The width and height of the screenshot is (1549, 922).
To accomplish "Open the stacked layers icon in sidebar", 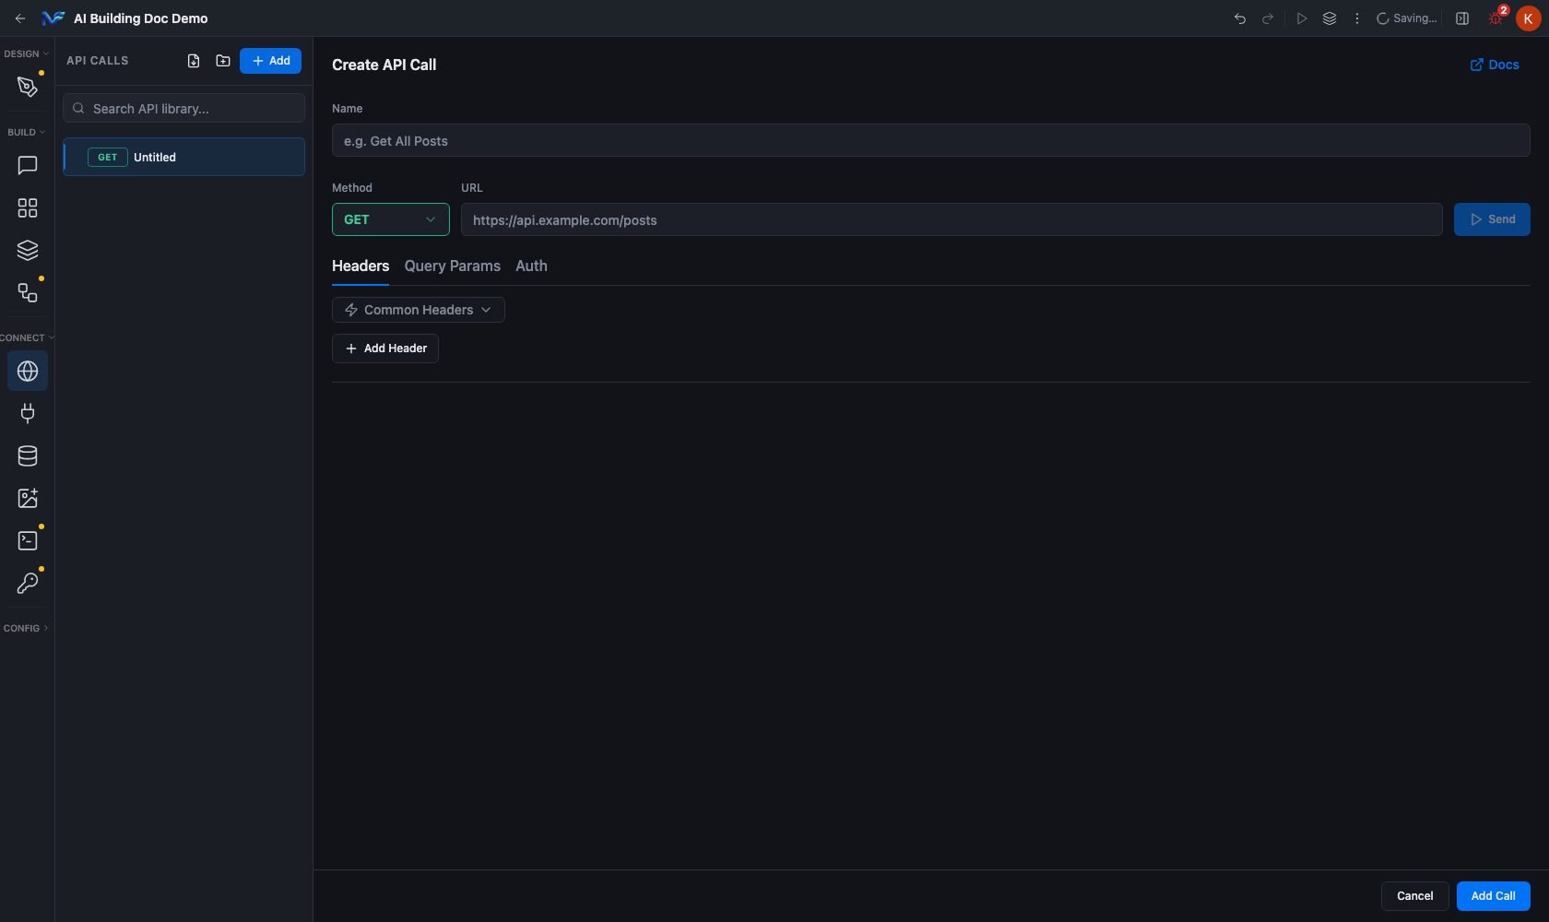I will tap(28, 251).
